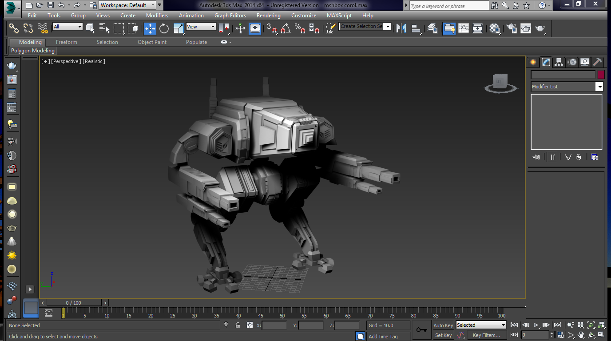
Task: Open the View reference coordinate dropdown
Action: tap(201, 27)
